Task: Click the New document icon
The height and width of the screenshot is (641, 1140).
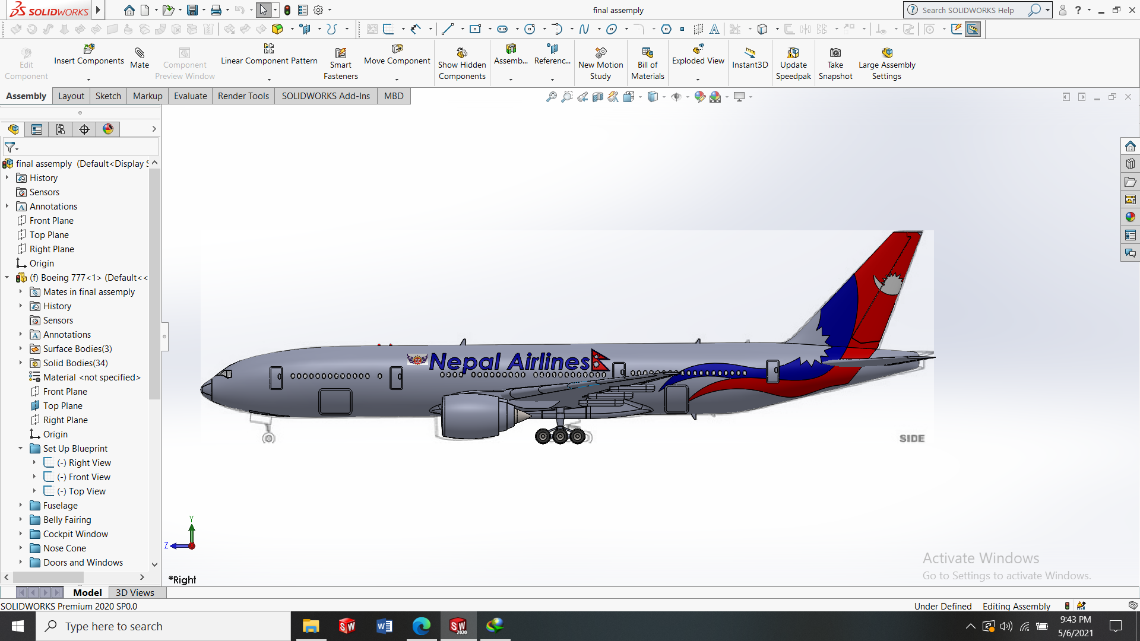Action: coord(145,10)
